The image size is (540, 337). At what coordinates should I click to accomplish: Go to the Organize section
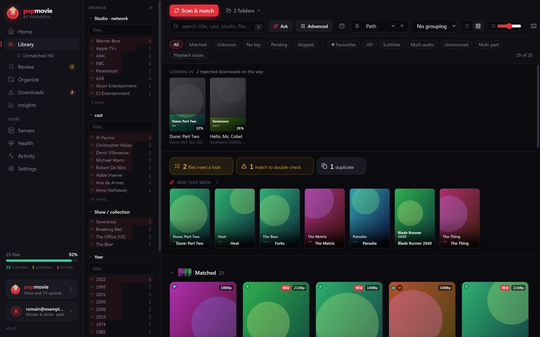42,79
